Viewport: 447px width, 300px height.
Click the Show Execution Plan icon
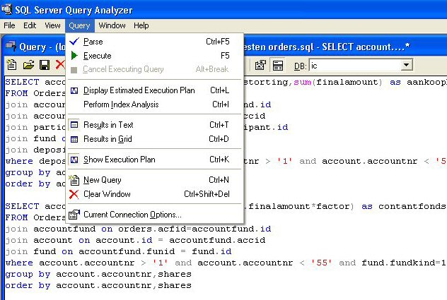point(74,160)
